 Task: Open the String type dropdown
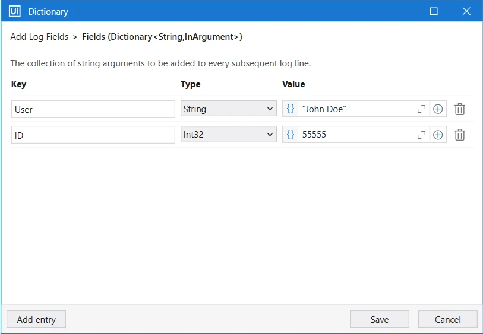(229, 109)
